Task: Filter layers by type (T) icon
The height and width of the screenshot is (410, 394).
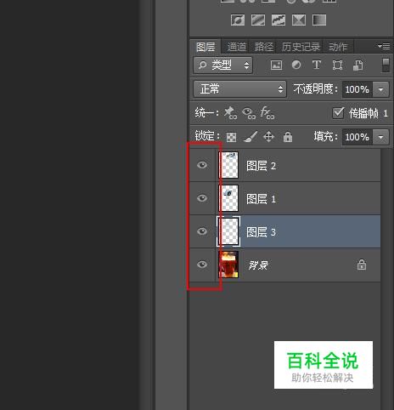Action: [317, 65]
